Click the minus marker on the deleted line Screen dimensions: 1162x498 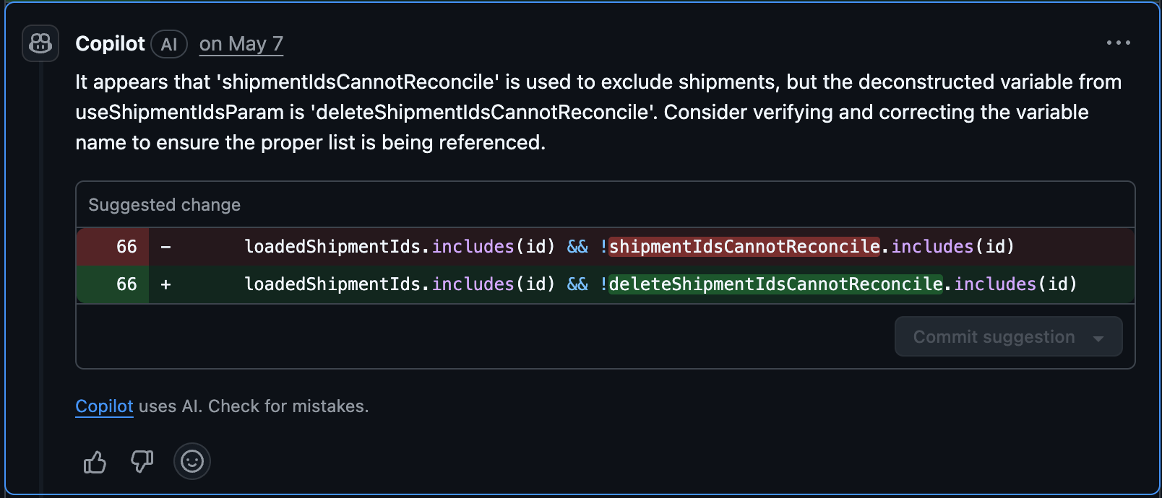pyautogui.click(x=166, y=247)
